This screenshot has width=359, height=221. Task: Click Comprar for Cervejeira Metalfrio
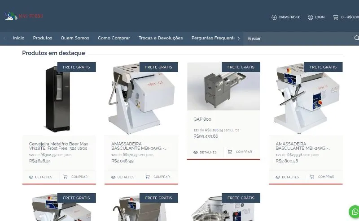click(x=75, y=177)
